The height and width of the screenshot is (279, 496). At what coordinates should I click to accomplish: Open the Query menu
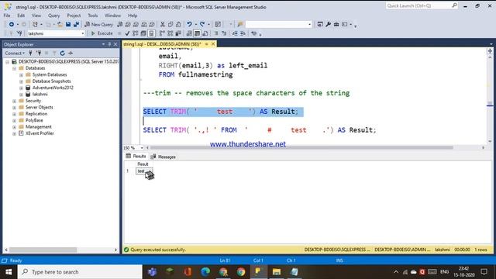[x=53, y=15]
